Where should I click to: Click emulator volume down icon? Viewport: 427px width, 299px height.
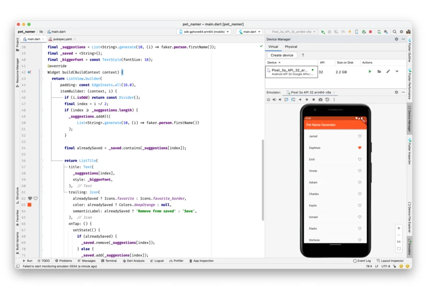(x=280, y=100)
